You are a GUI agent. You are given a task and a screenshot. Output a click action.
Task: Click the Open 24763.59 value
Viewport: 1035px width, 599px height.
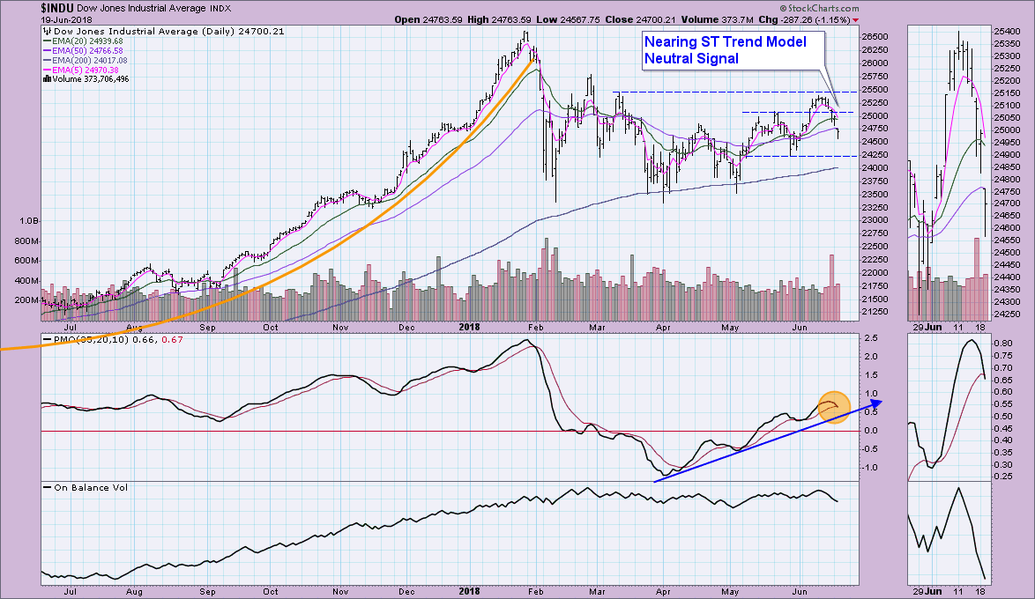(x=429, y=19)
